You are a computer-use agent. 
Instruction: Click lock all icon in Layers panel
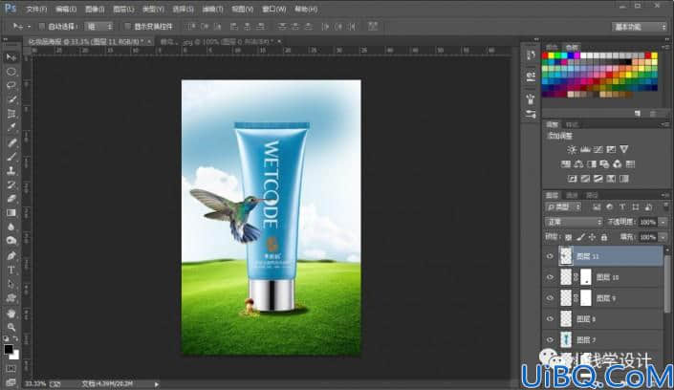(x=604, y=237)
